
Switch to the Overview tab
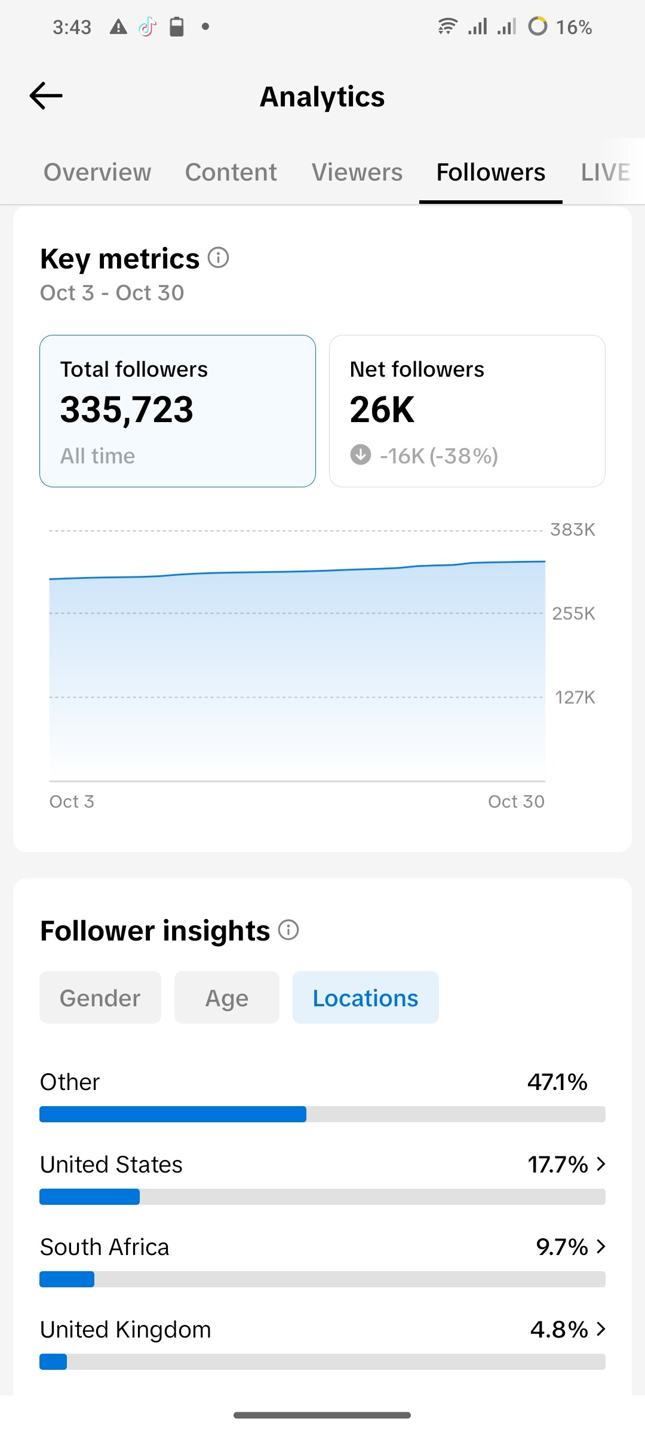[97, 172]
